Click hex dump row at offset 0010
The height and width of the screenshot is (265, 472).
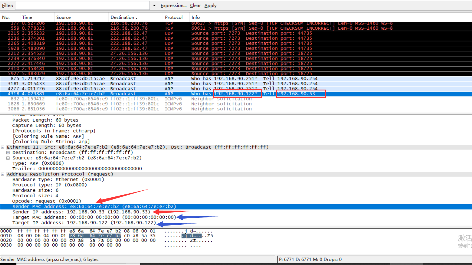[106, 236]
